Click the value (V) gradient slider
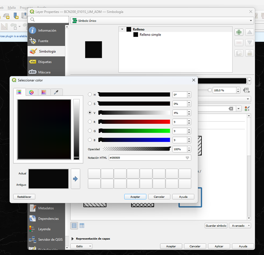Image resolution: width=264 pixels, height=255 pixels. click(134, 113)
